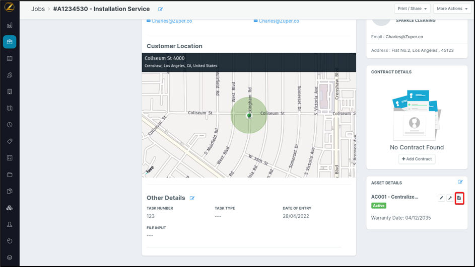
Task: Expand the Print / Share dropdown
Action: click(x=413, y=9)
